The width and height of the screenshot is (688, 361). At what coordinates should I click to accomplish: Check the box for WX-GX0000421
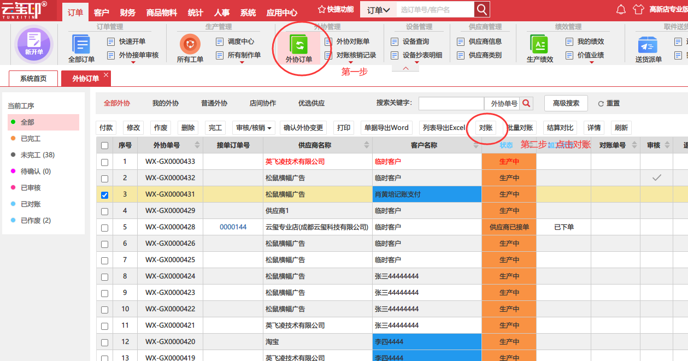point(104,326)
